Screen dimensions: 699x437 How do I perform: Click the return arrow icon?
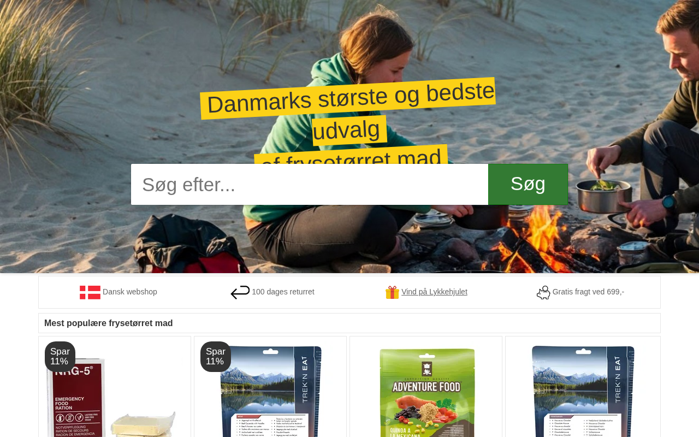(x=240, y=292)
